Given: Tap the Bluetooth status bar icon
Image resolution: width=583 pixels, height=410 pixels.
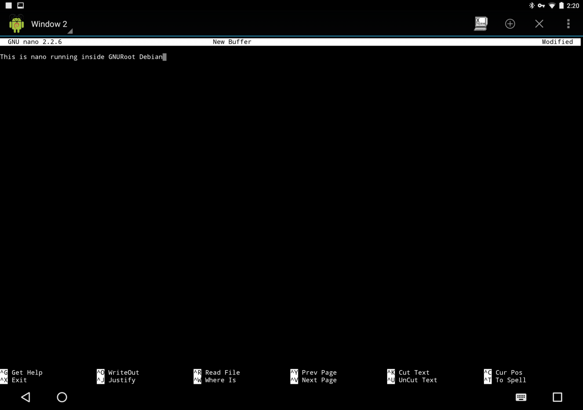Looking at the screenshot, I should (x=532, y=6).
